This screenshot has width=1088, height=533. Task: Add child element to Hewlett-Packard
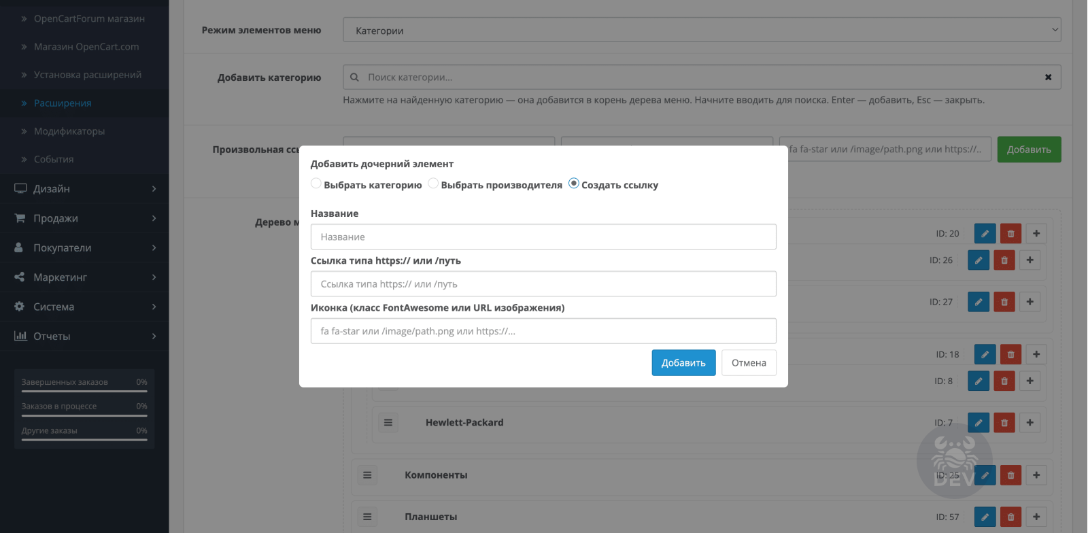pyautogui.click(x=1030, y=422)
